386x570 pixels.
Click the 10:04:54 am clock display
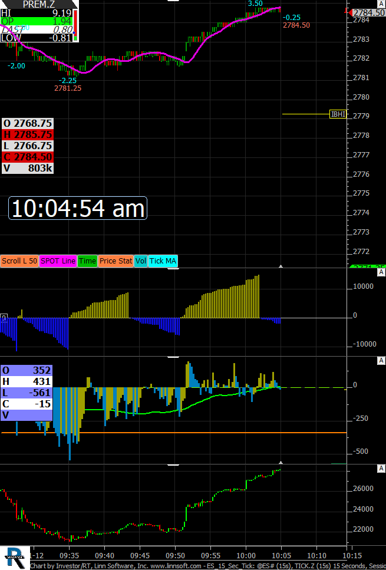click(x=78, y=208)
